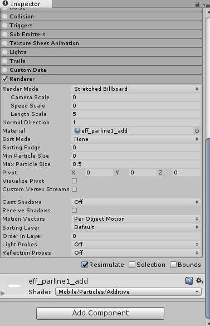Expand the material properties foldout arrow
The width and height of the screenshot is (210, 326).
tap(3, 293)
